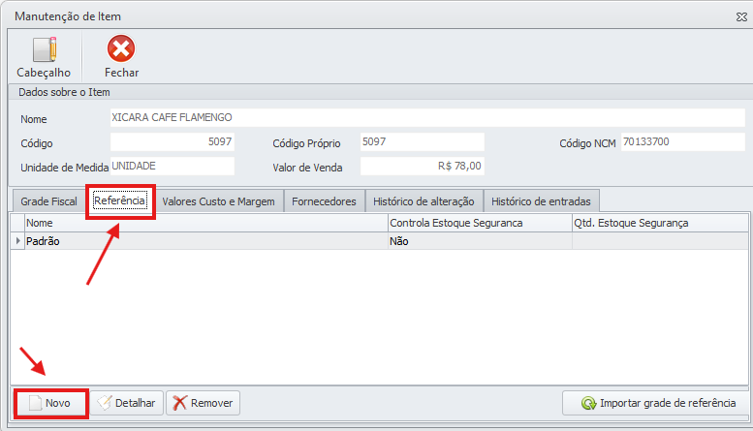Viewport: 753px width, 431px height.
Task: Remove the selected reference with Remover
Action: (203, 403)
